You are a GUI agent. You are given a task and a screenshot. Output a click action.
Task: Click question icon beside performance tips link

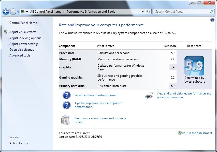(67, 105)
